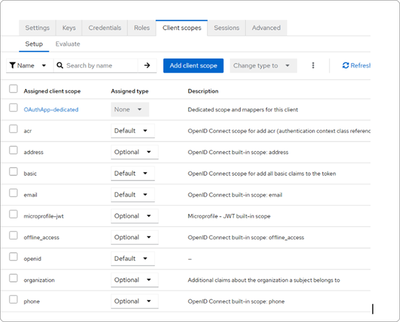Change openid assigned type dropdown
The height and width of the screenshot is (322, 400).
(132, 259)
